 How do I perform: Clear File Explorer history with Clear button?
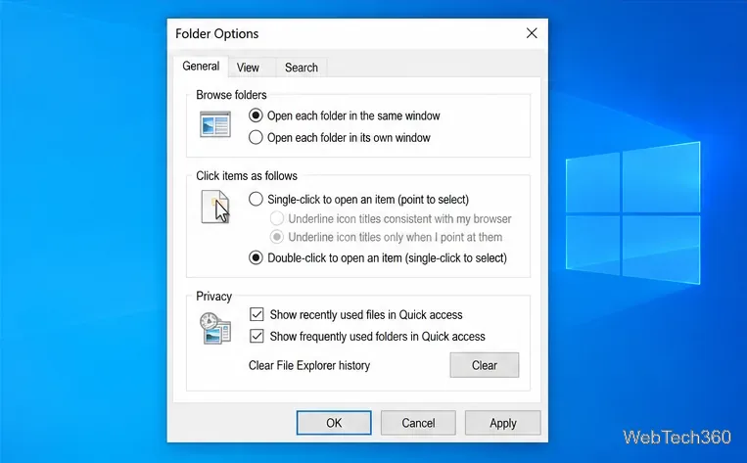484,365
